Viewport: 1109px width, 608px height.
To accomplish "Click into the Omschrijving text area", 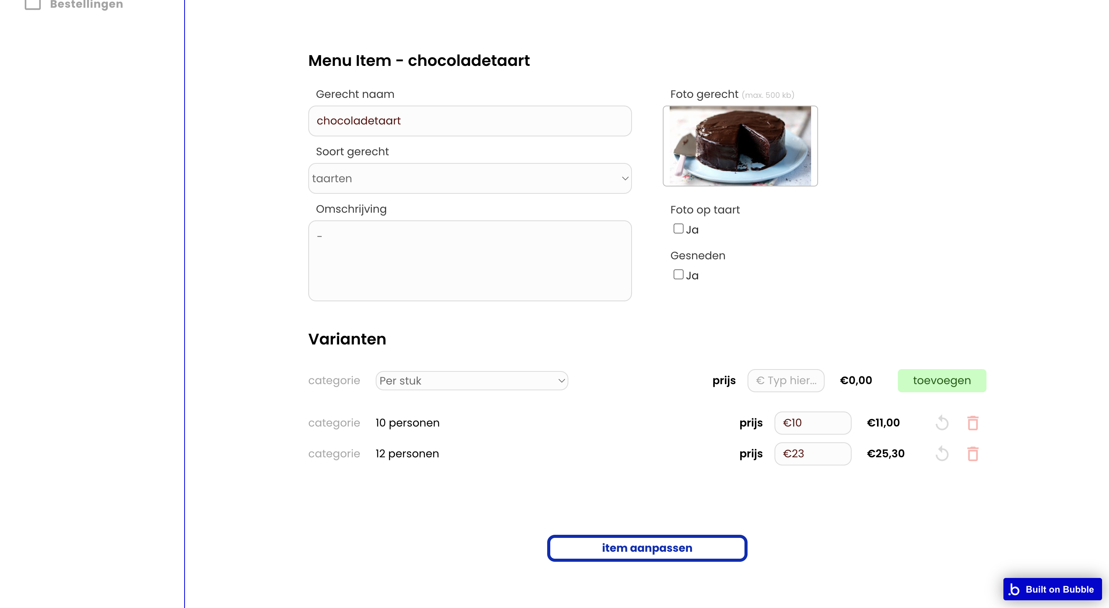I will point(470,260).
